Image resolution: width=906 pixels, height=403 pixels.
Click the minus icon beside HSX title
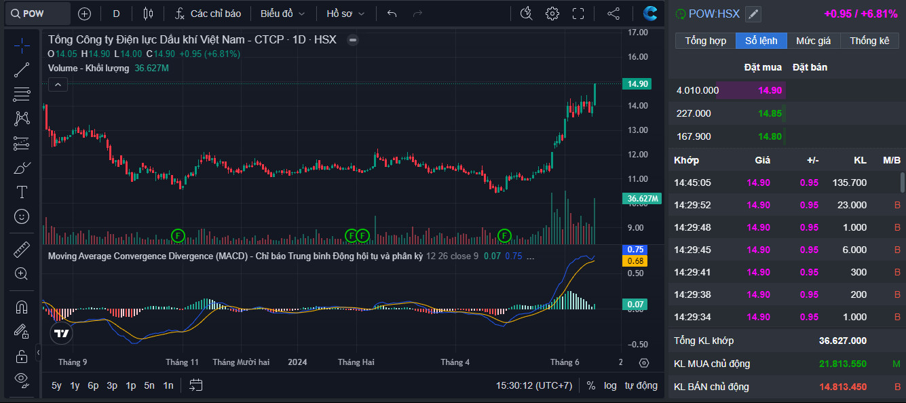pos(352,40)
